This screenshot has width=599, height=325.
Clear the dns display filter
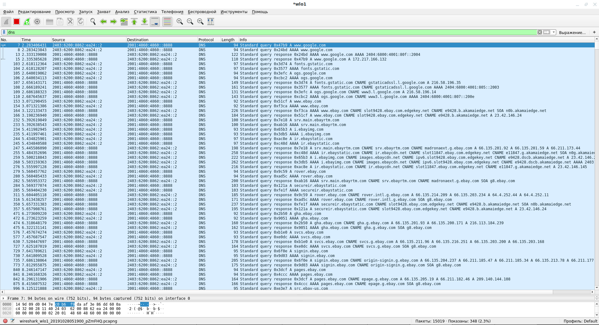tap(539, 32)
